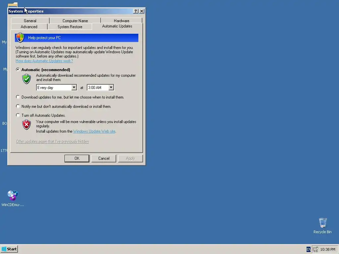The width and height of the screenshot is (339, 254).
Task: Switch to the Computer Name tab
Action: coord(75,21)
